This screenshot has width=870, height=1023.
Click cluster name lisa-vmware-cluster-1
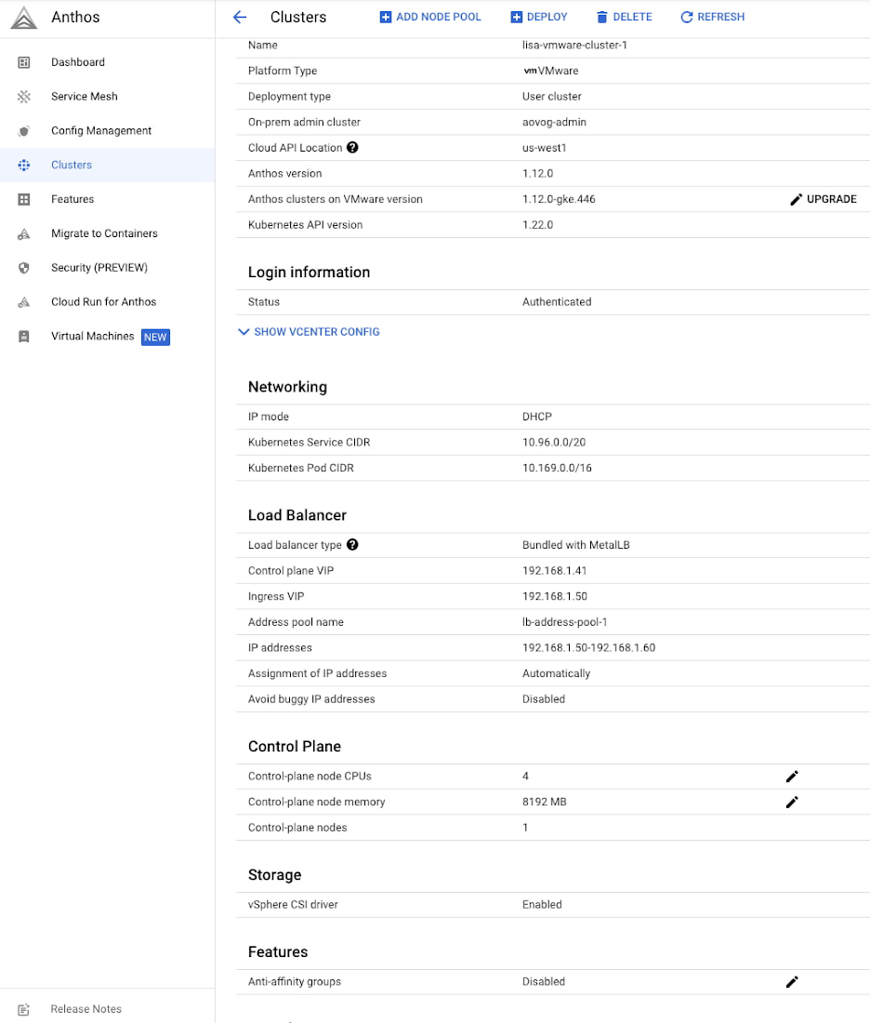click(x=574, y=45)
